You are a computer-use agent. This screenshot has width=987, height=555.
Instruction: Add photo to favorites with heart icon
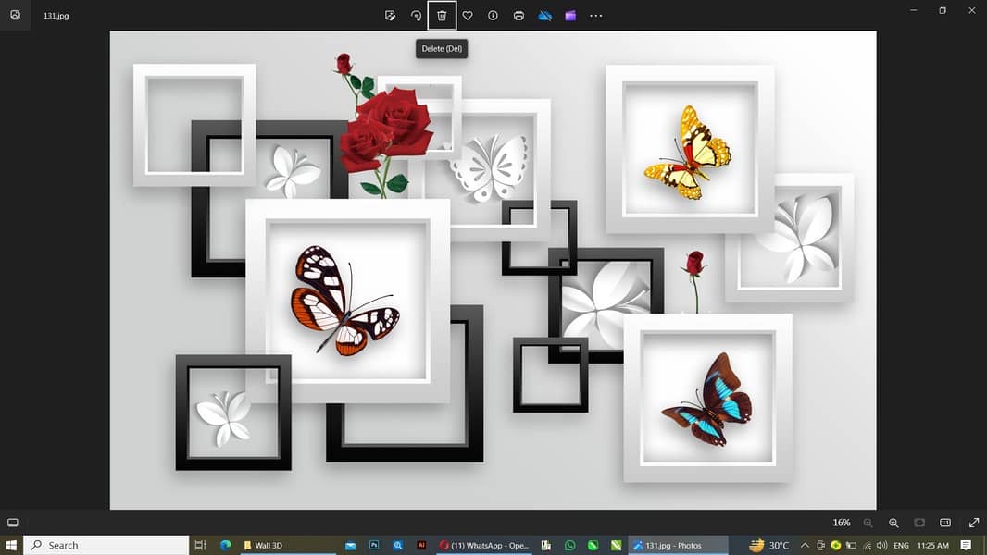pyautogui.click(x=467, y=16)
